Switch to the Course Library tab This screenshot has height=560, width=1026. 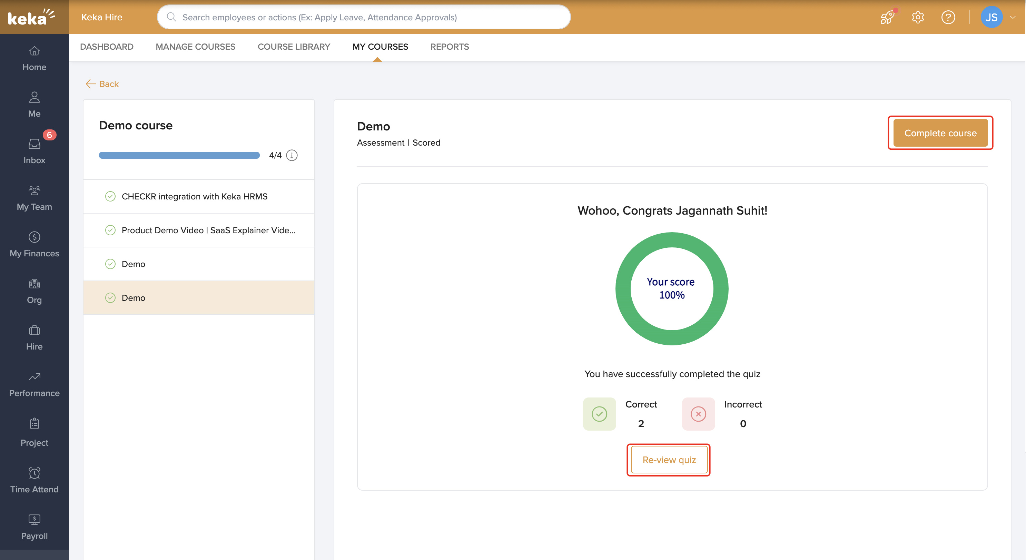294,47
